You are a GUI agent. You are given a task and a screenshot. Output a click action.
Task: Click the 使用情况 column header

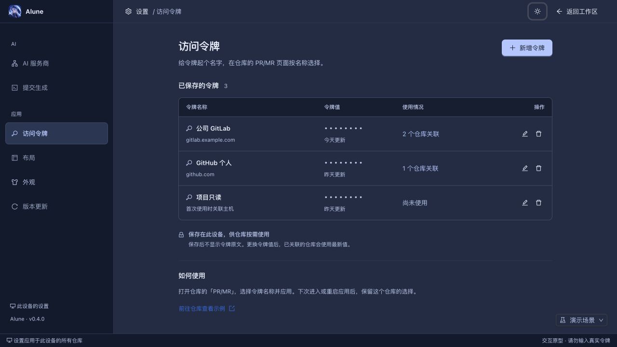click(413, 107)
